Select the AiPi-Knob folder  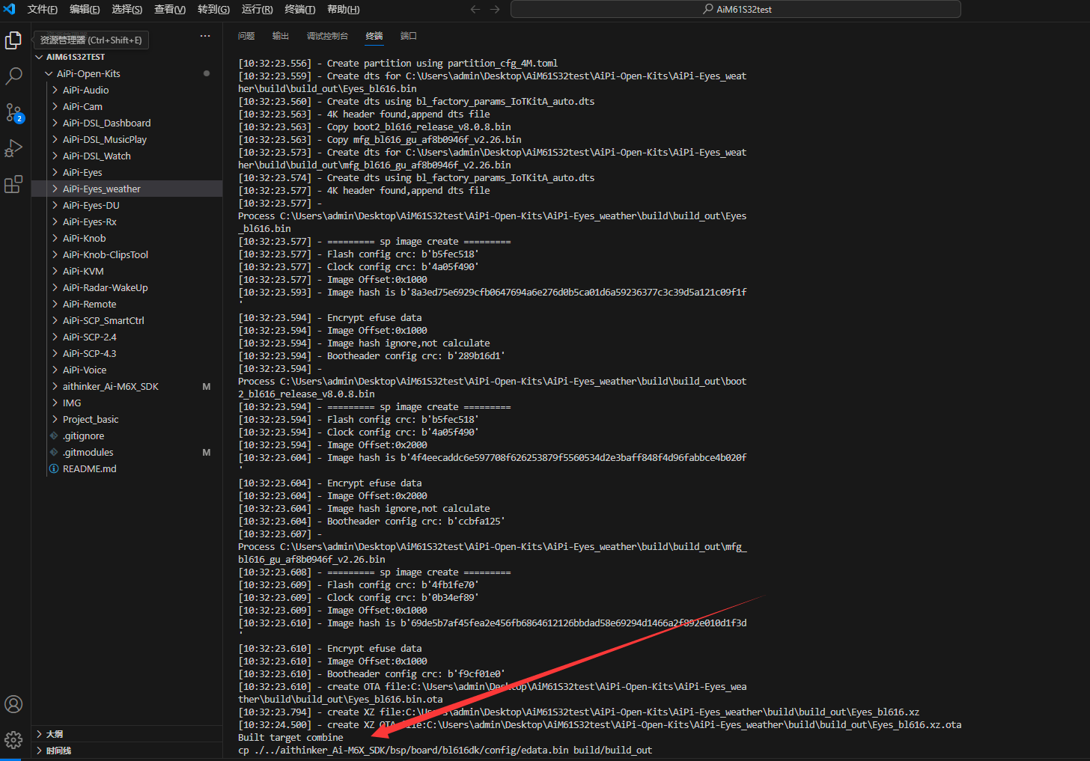point(127,238)
